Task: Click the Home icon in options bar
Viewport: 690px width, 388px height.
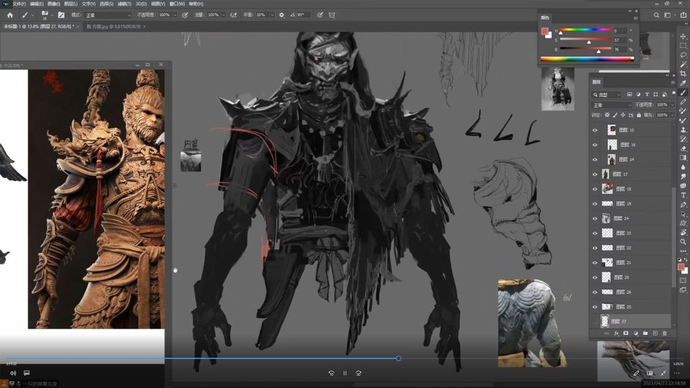Action: pyautogui.click(x=9, y=15)
